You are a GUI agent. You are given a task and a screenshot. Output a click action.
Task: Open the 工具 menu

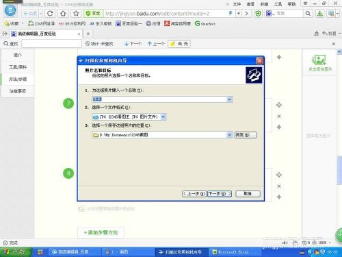pyautogui.click(x=278, y=4)
